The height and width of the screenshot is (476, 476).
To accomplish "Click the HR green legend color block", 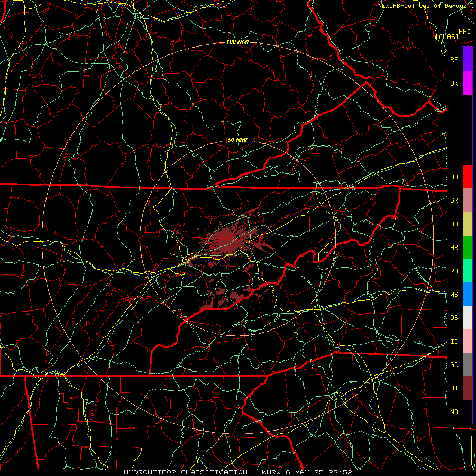I will 467,248.
